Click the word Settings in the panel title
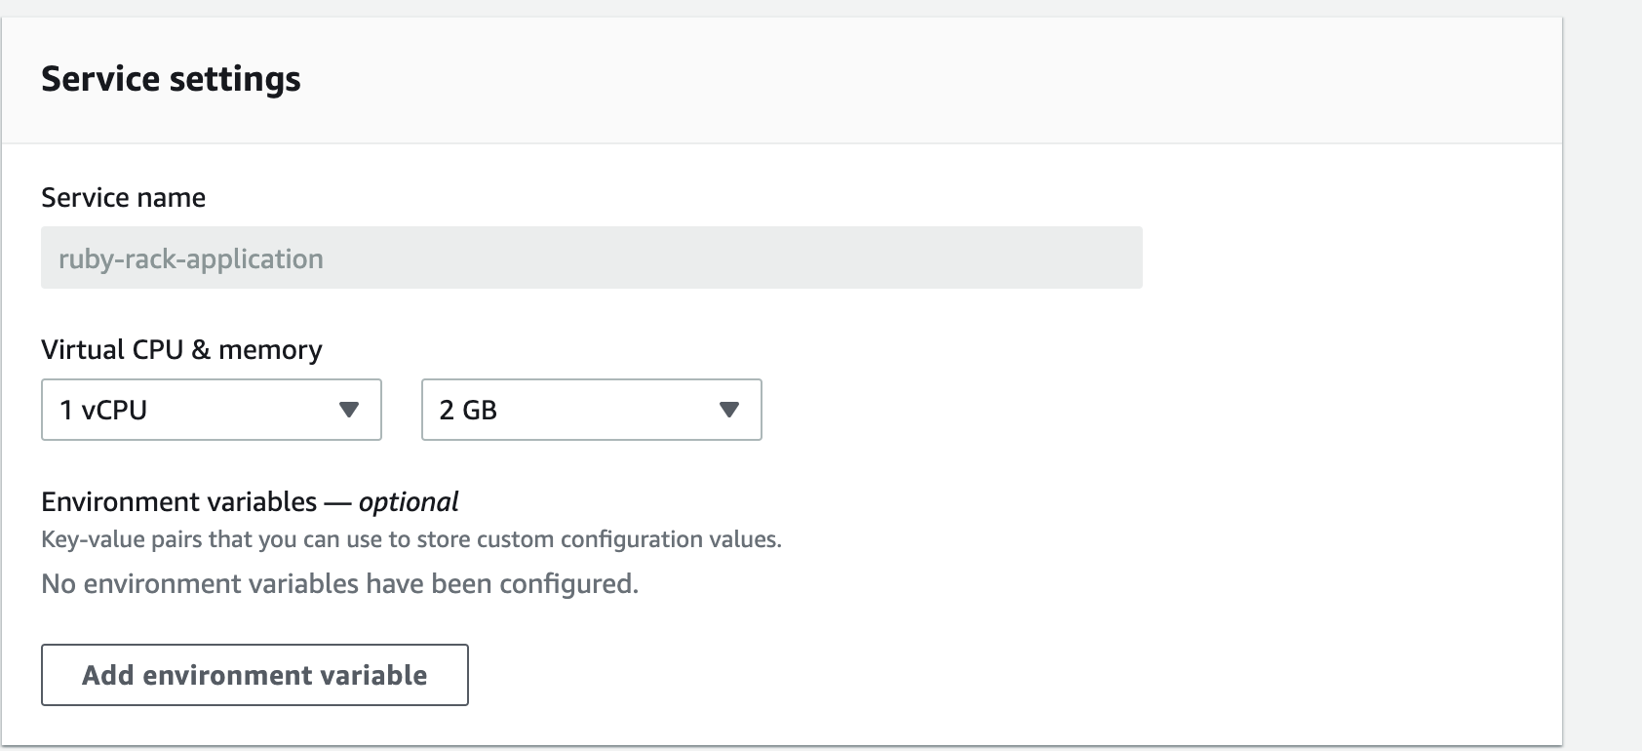1642x751 pixels. [x=235, y=79]
